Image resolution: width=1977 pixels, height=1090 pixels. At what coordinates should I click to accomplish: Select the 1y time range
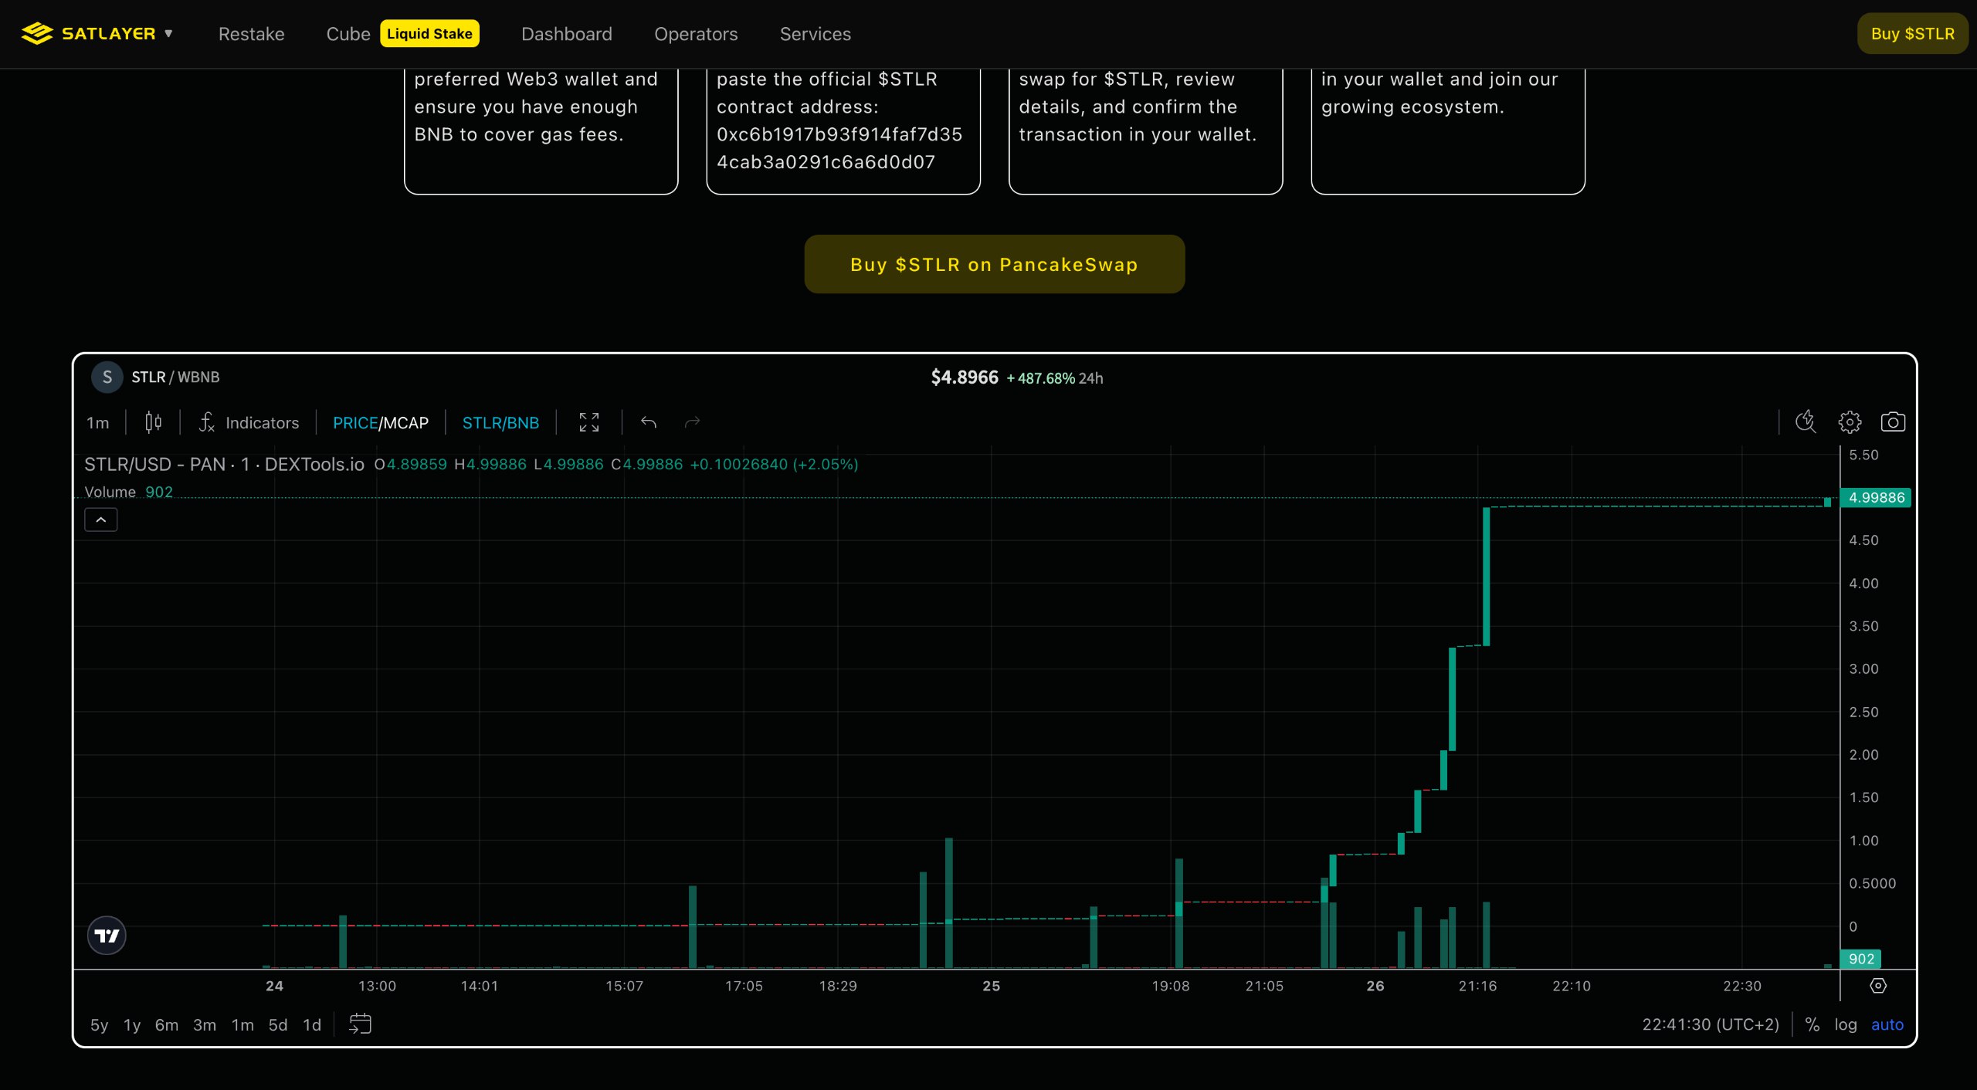click(x=132, y=1025)
